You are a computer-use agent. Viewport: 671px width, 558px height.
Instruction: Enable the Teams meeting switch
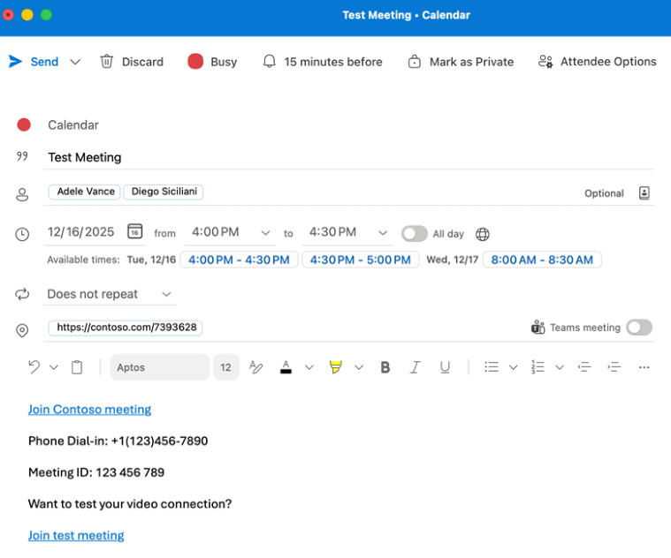[639, 328]
